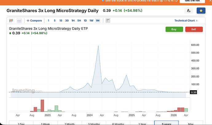Set the chart interval to 30 minutes
212x125 pixels.
pyautogui.click(x=67, y=20)
